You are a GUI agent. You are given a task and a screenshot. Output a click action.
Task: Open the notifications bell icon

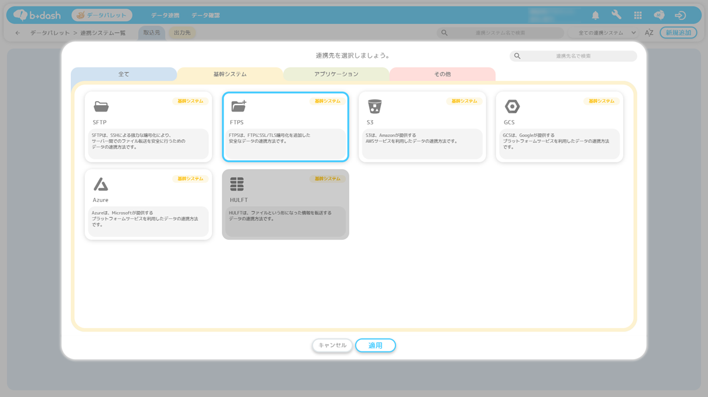(x=595, y=15)
